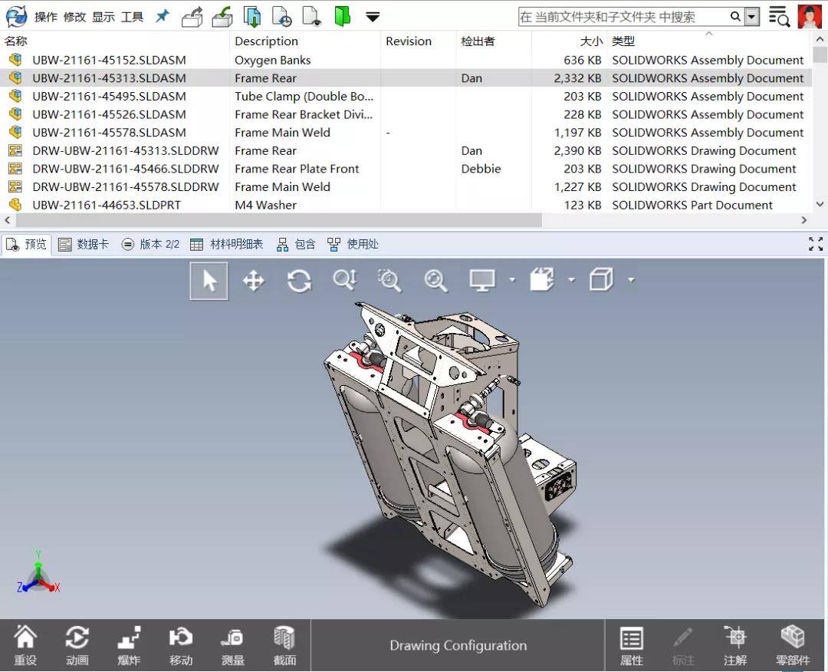
Task: Toggle the 零部件 components panel
Action: [793, 644]
